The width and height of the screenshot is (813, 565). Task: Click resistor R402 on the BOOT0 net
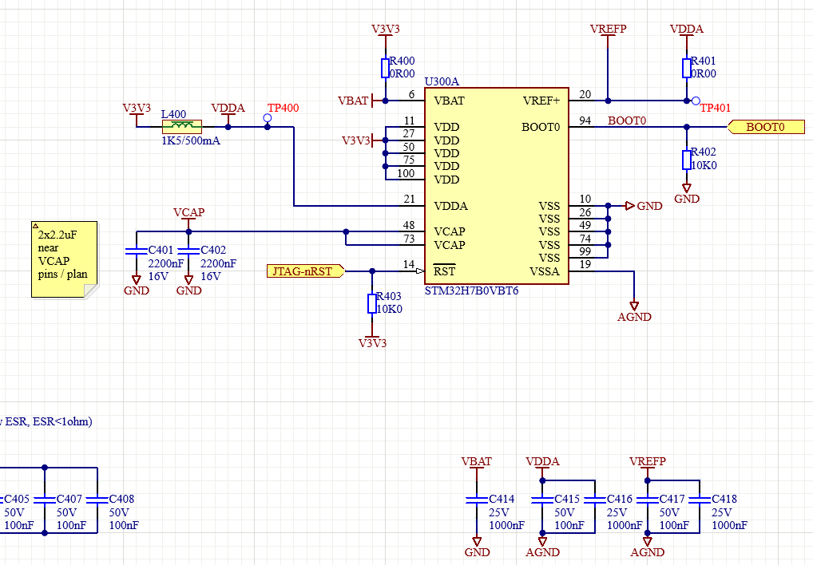(685, 160)
